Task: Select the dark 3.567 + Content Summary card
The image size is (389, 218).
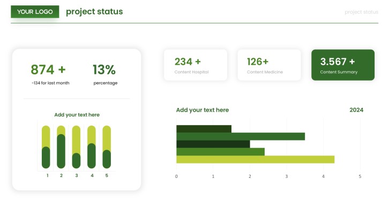Action: point(343,65)
